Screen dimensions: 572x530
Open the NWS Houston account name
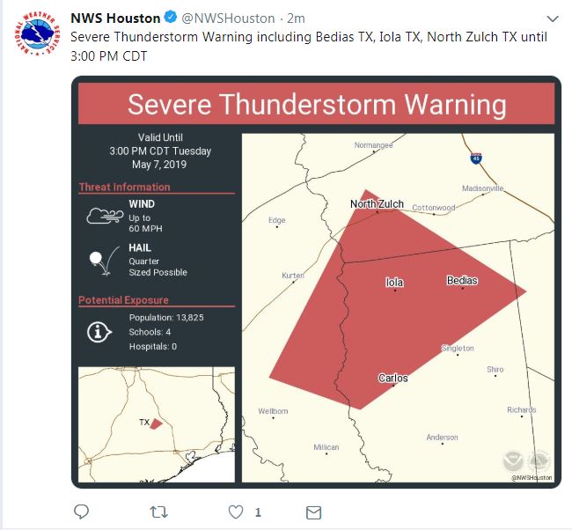point(114,18)
